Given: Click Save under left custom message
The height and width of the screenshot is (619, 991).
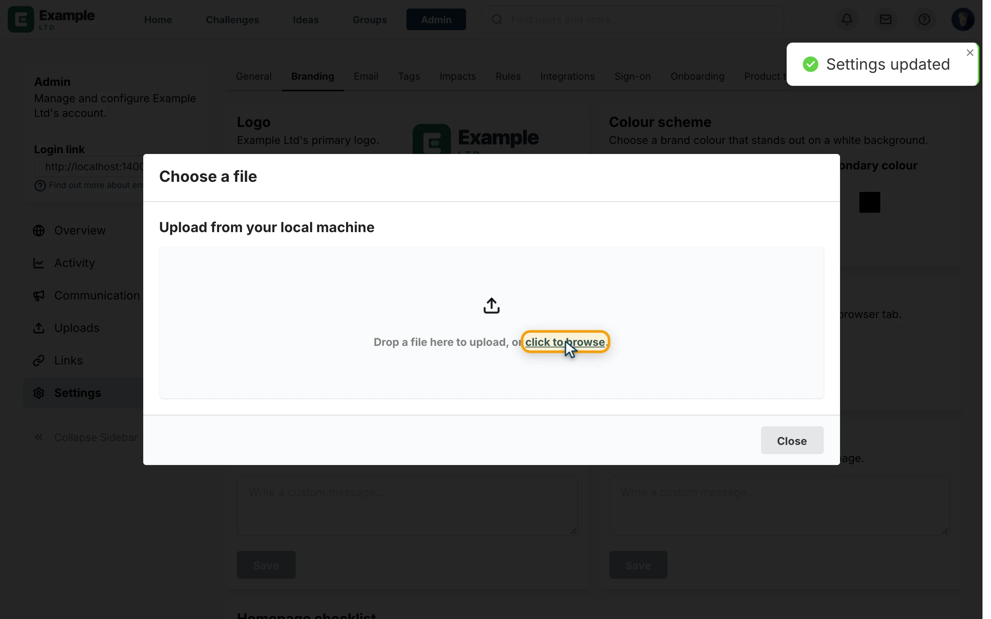Looking at the screenshot, I should (x=266, y=565).
